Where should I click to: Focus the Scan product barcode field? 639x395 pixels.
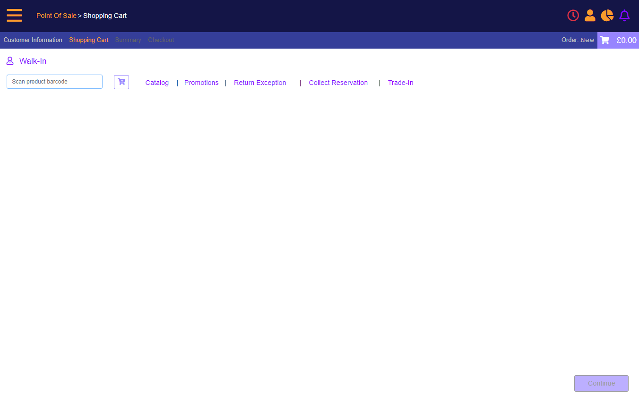[54, 82]
